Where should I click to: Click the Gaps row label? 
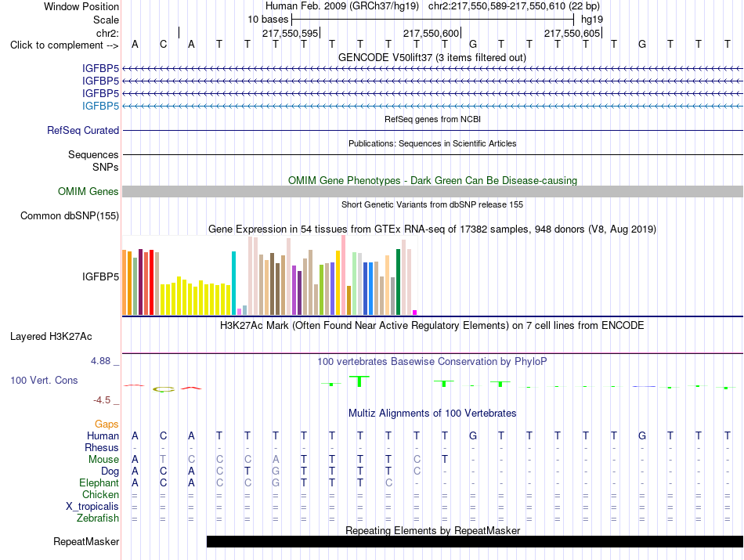(x=107, y=424)
